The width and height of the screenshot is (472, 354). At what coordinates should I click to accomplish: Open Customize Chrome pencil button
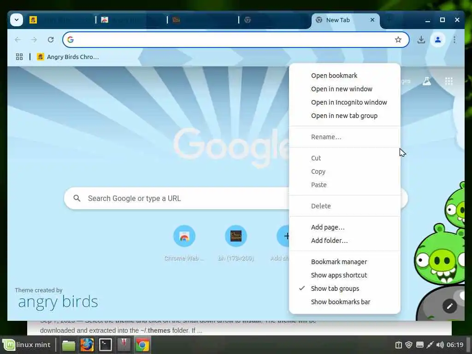pos(450,306)
